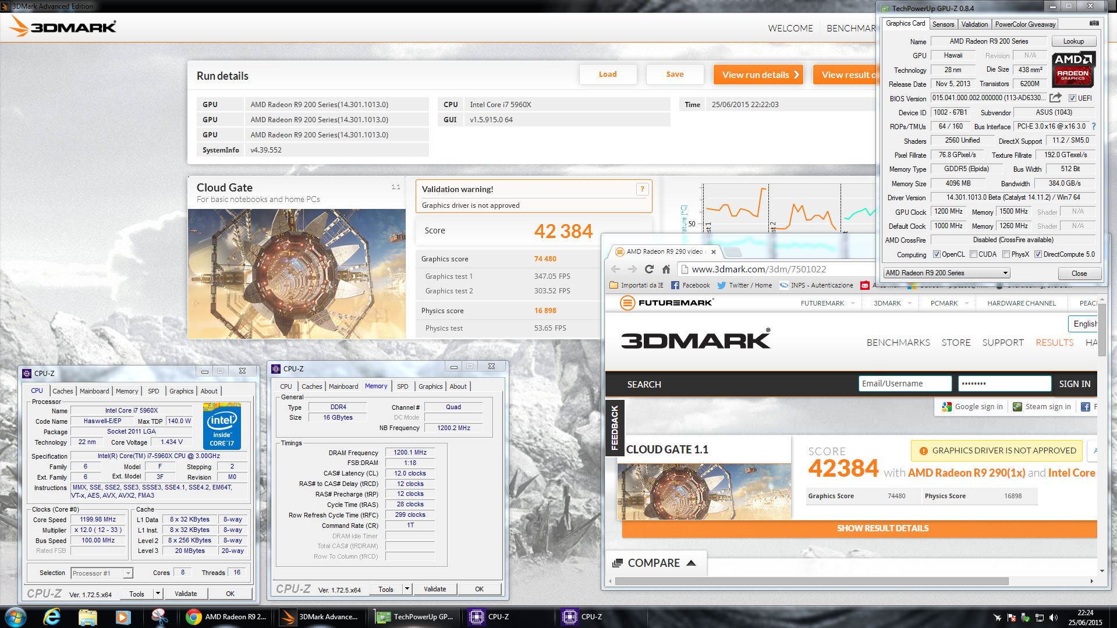Click the Save button in Run details
This screenshot has width=1117, height=628.
[x=675, y=74]
